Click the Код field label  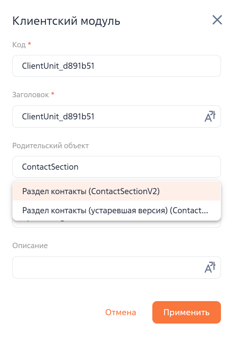(x=19, y=45)
